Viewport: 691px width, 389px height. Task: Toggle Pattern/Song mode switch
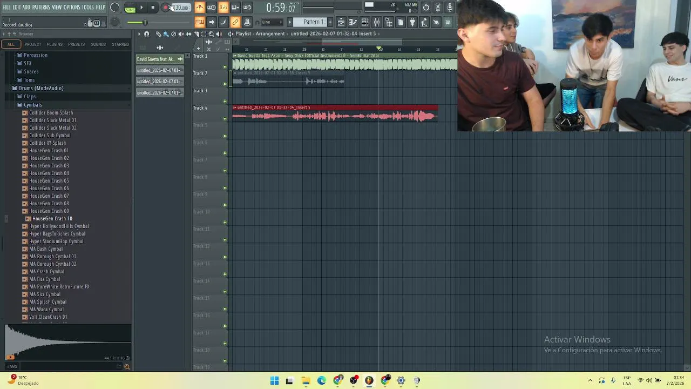pyautogui.click(x=130, y=8)
